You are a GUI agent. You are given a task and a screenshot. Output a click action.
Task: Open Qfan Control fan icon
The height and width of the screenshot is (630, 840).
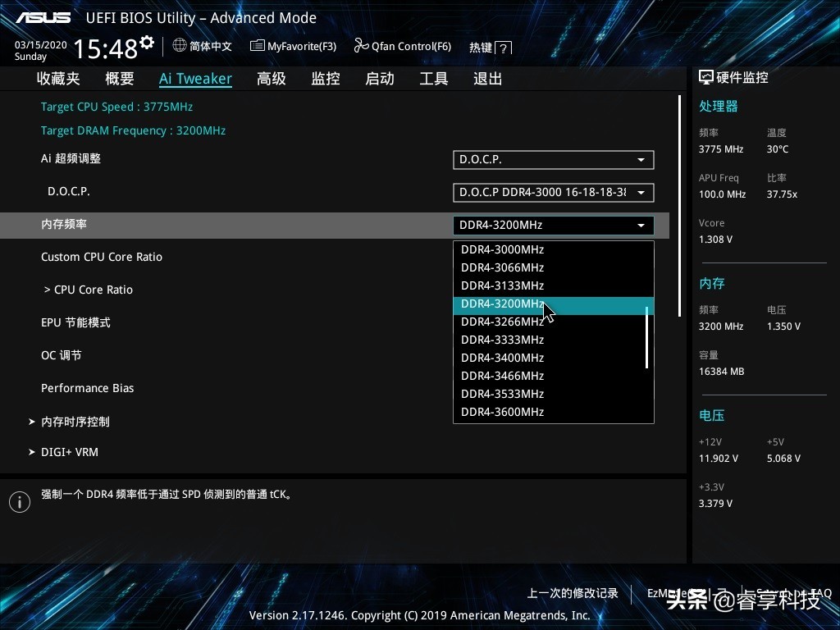(361, 46)
